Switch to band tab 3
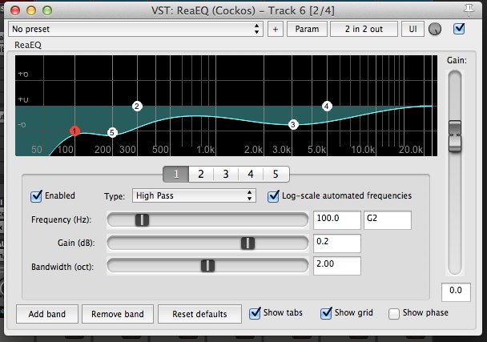This screenshot has width=487, height=342. [x=226, y=174]
